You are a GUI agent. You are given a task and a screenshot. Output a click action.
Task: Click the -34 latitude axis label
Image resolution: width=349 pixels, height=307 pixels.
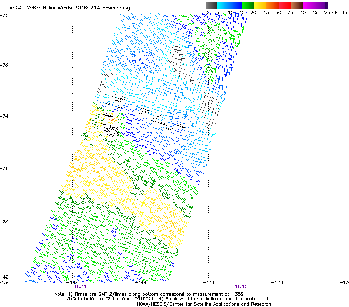point(4,116)
